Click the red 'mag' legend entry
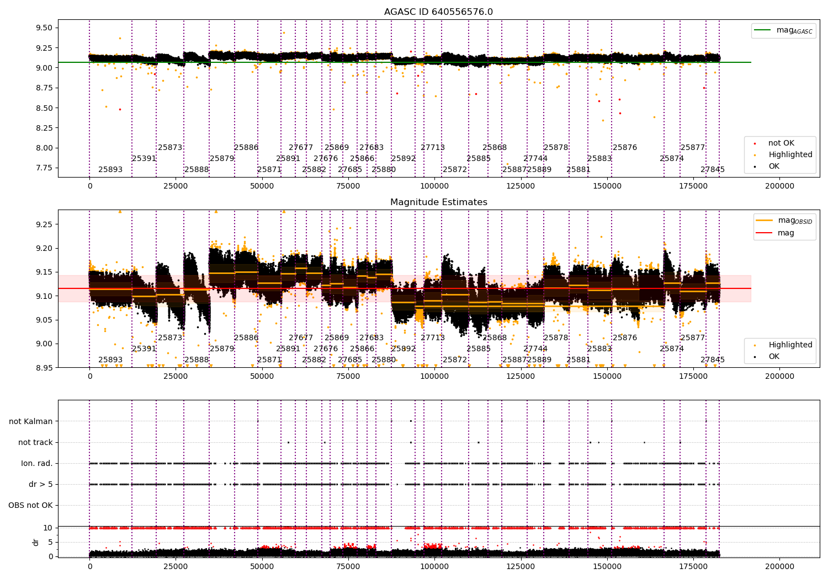This screenshot has width=828, height=579. [x=776, y=233]
